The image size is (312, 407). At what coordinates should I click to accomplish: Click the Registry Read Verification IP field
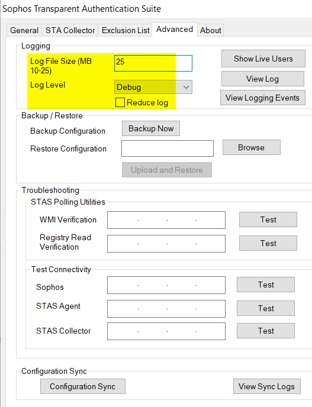pos(166,244)
